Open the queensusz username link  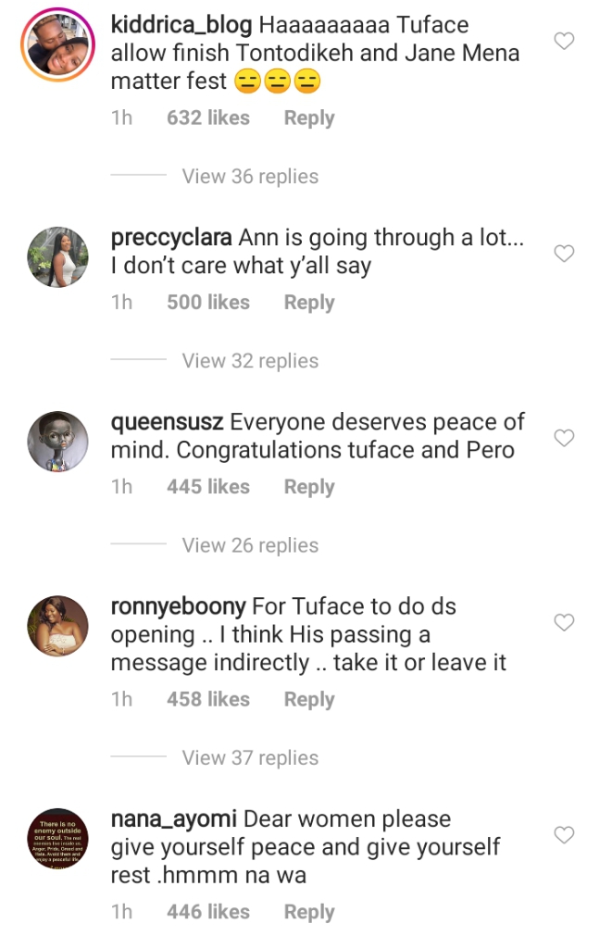(167, 422)
